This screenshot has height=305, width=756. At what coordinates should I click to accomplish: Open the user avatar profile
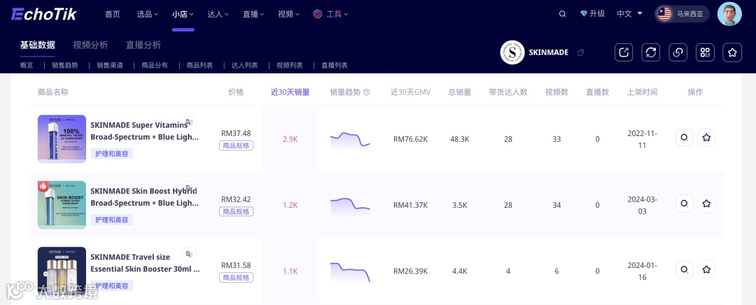tap(729, 14)
